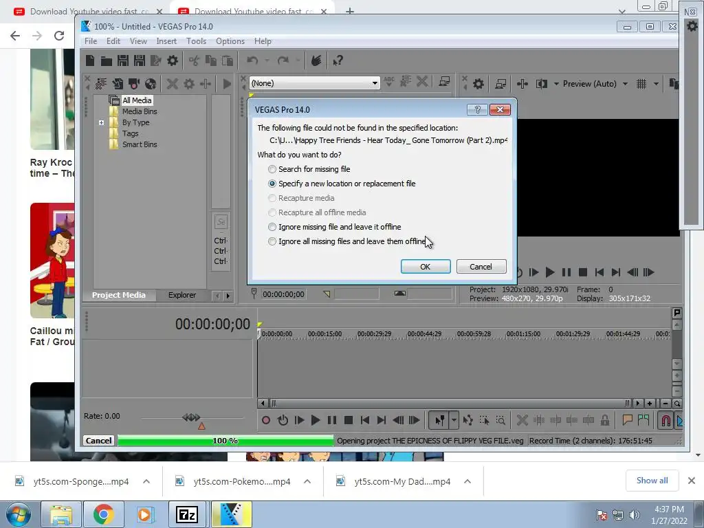Open the Normal Edit Tool dropdown arrow
The width and height of the screenshot is (704, 528).
pos(454,420)
